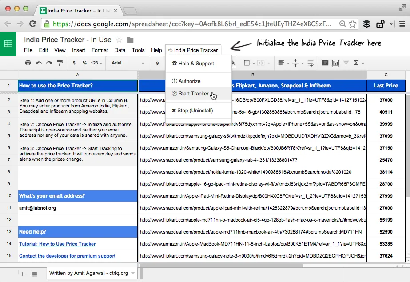Select the Print icon
Image resolution: width=410 pixels, height=282 pixels.
click(28, 63)
